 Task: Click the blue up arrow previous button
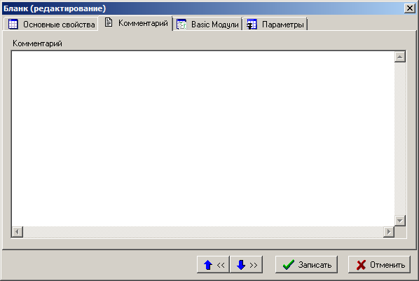[213, 265]
